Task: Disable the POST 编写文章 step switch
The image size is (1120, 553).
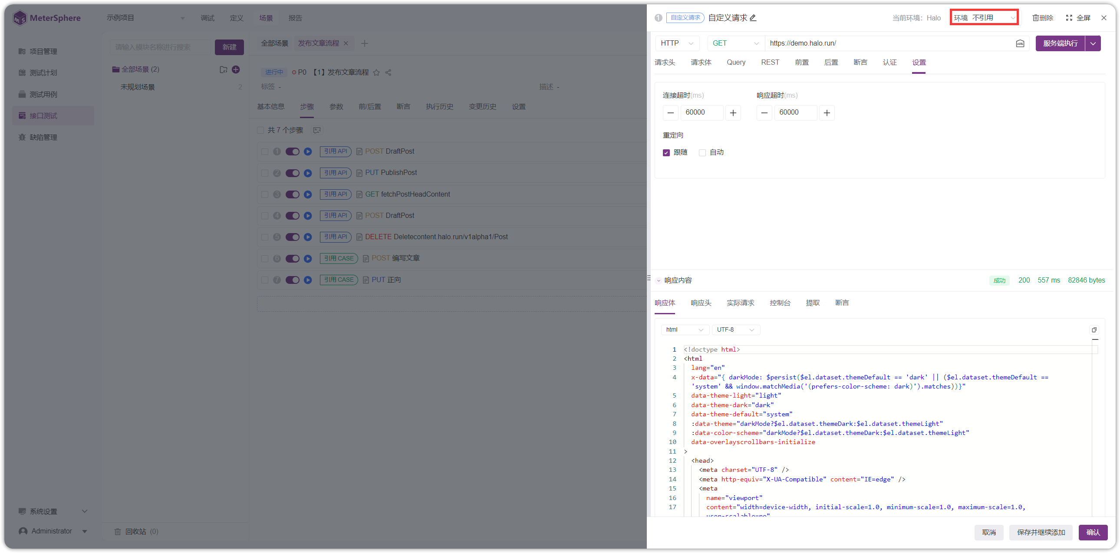Action: (x=293, y=259)
